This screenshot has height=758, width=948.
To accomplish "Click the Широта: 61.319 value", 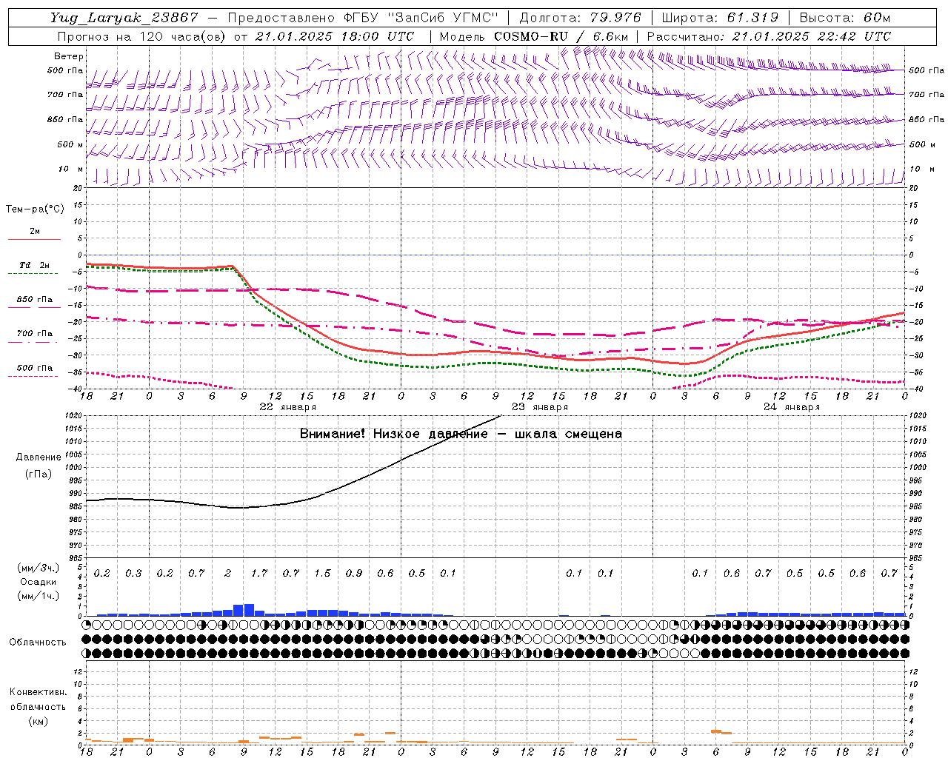I will pos(720,18).
